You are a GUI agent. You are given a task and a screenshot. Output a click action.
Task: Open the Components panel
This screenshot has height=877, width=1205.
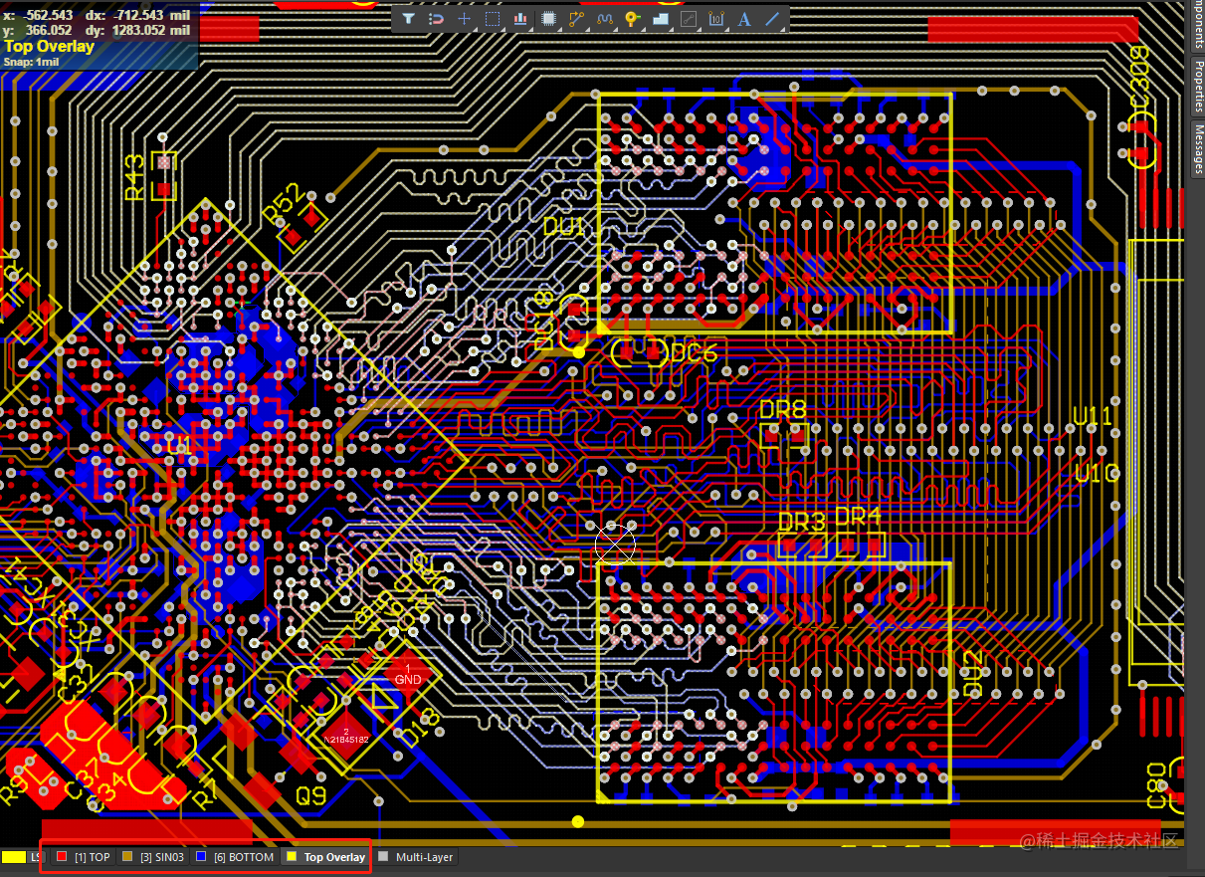coord(1198,25)
